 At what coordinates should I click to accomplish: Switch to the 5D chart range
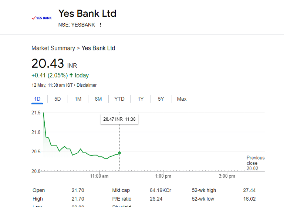pyautogui.click(x=58, y=99)
